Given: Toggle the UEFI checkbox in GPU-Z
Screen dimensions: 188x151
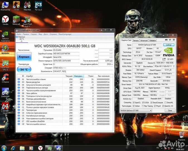Looking at the screenshot, I should tap(168, 59).
